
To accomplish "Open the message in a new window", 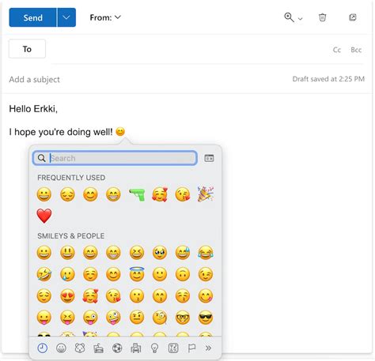I will pos(353,17).
